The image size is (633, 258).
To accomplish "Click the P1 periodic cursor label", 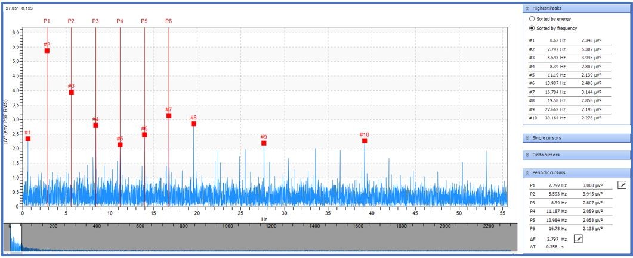I will 47,21.
